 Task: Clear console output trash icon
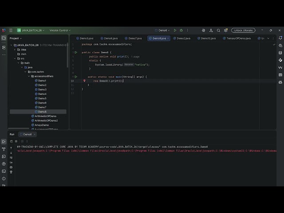(11, 172)
